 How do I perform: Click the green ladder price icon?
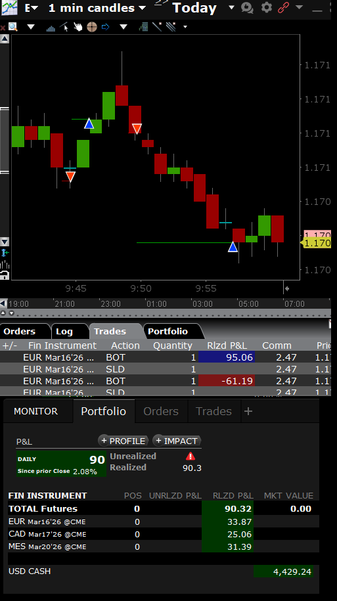(144, 27)
